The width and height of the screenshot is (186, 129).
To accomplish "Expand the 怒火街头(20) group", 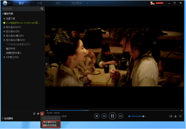I will (x=4, y=31).
